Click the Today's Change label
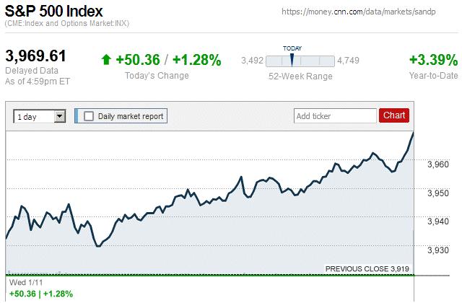This screenshot has height=303, width=462. [157, 76]
